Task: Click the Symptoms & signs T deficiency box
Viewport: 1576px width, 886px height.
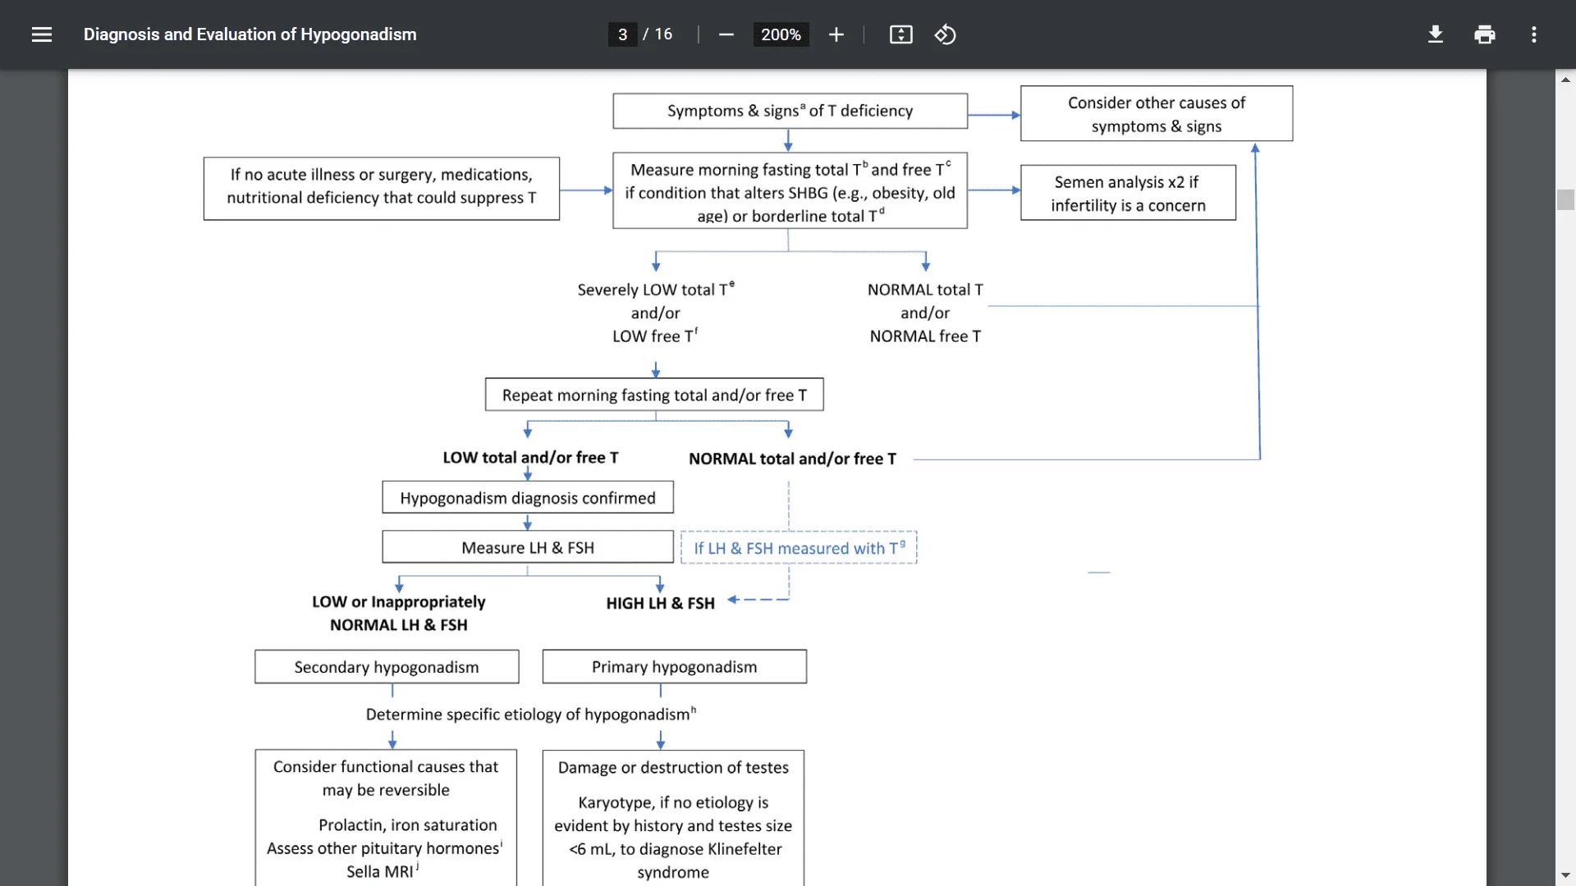Action: click(x=790, y=111)
